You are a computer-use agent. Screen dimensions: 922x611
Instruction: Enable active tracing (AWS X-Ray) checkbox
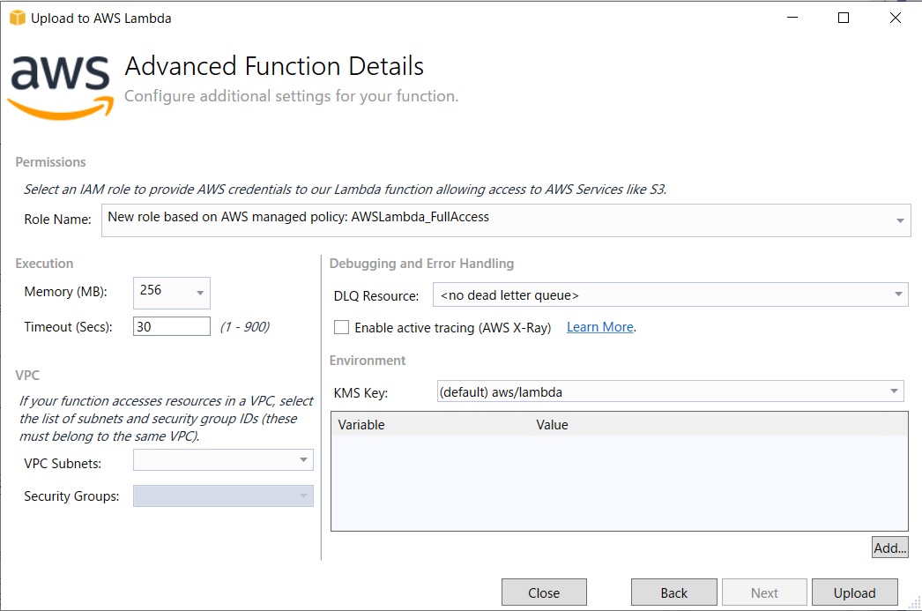pos(342,328)
